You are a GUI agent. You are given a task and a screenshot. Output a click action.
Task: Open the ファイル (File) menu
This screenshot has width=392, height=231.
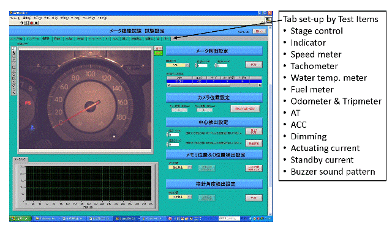pos(15,18)
